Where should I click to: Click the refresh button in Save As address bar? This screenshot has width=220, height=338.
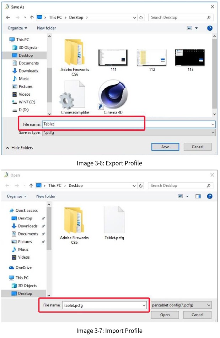pyautogui.click(x=141, y=17)
